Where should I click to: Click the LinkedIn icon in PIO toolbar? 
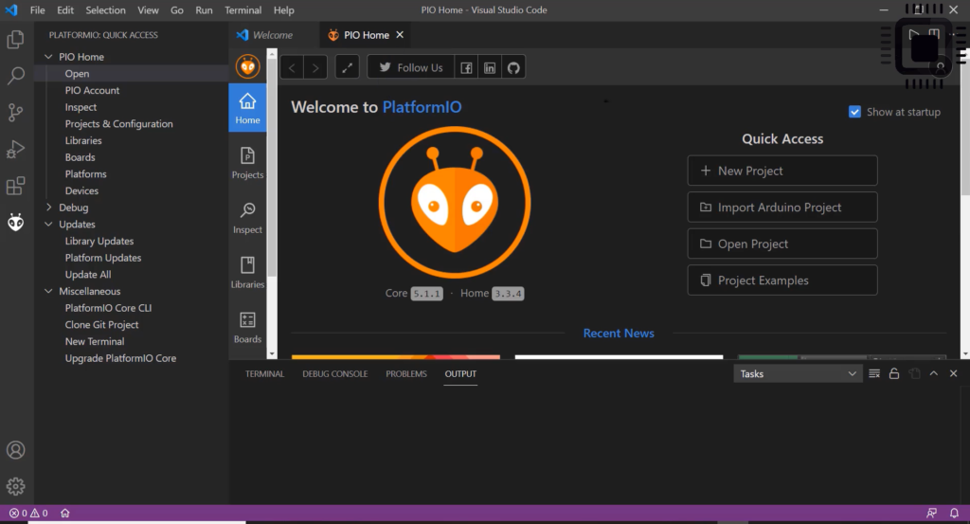[x=490, y=67]
